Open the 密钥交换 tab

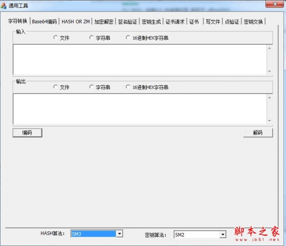[x=253, y=22]
